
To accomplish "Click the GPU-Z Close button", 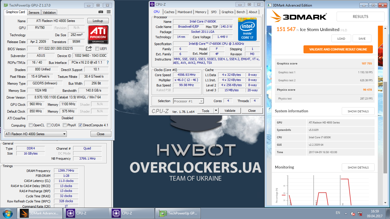I will pyautogui.click(x=101, y=134).
